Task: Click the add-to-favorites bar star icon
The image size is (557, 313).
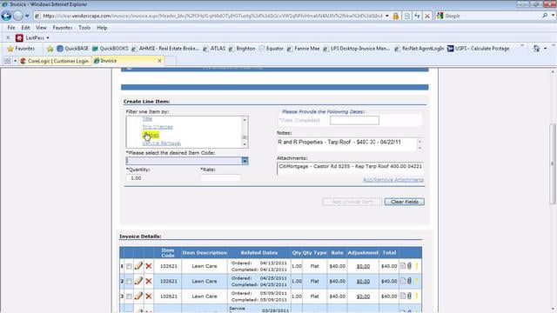Action: coord(50,49)
